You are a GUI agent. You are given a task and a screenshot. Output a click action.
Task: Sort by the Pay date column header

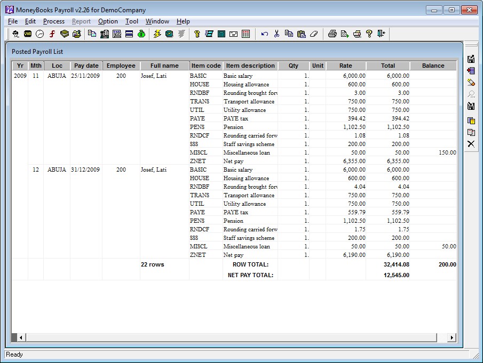pos(86,66)
